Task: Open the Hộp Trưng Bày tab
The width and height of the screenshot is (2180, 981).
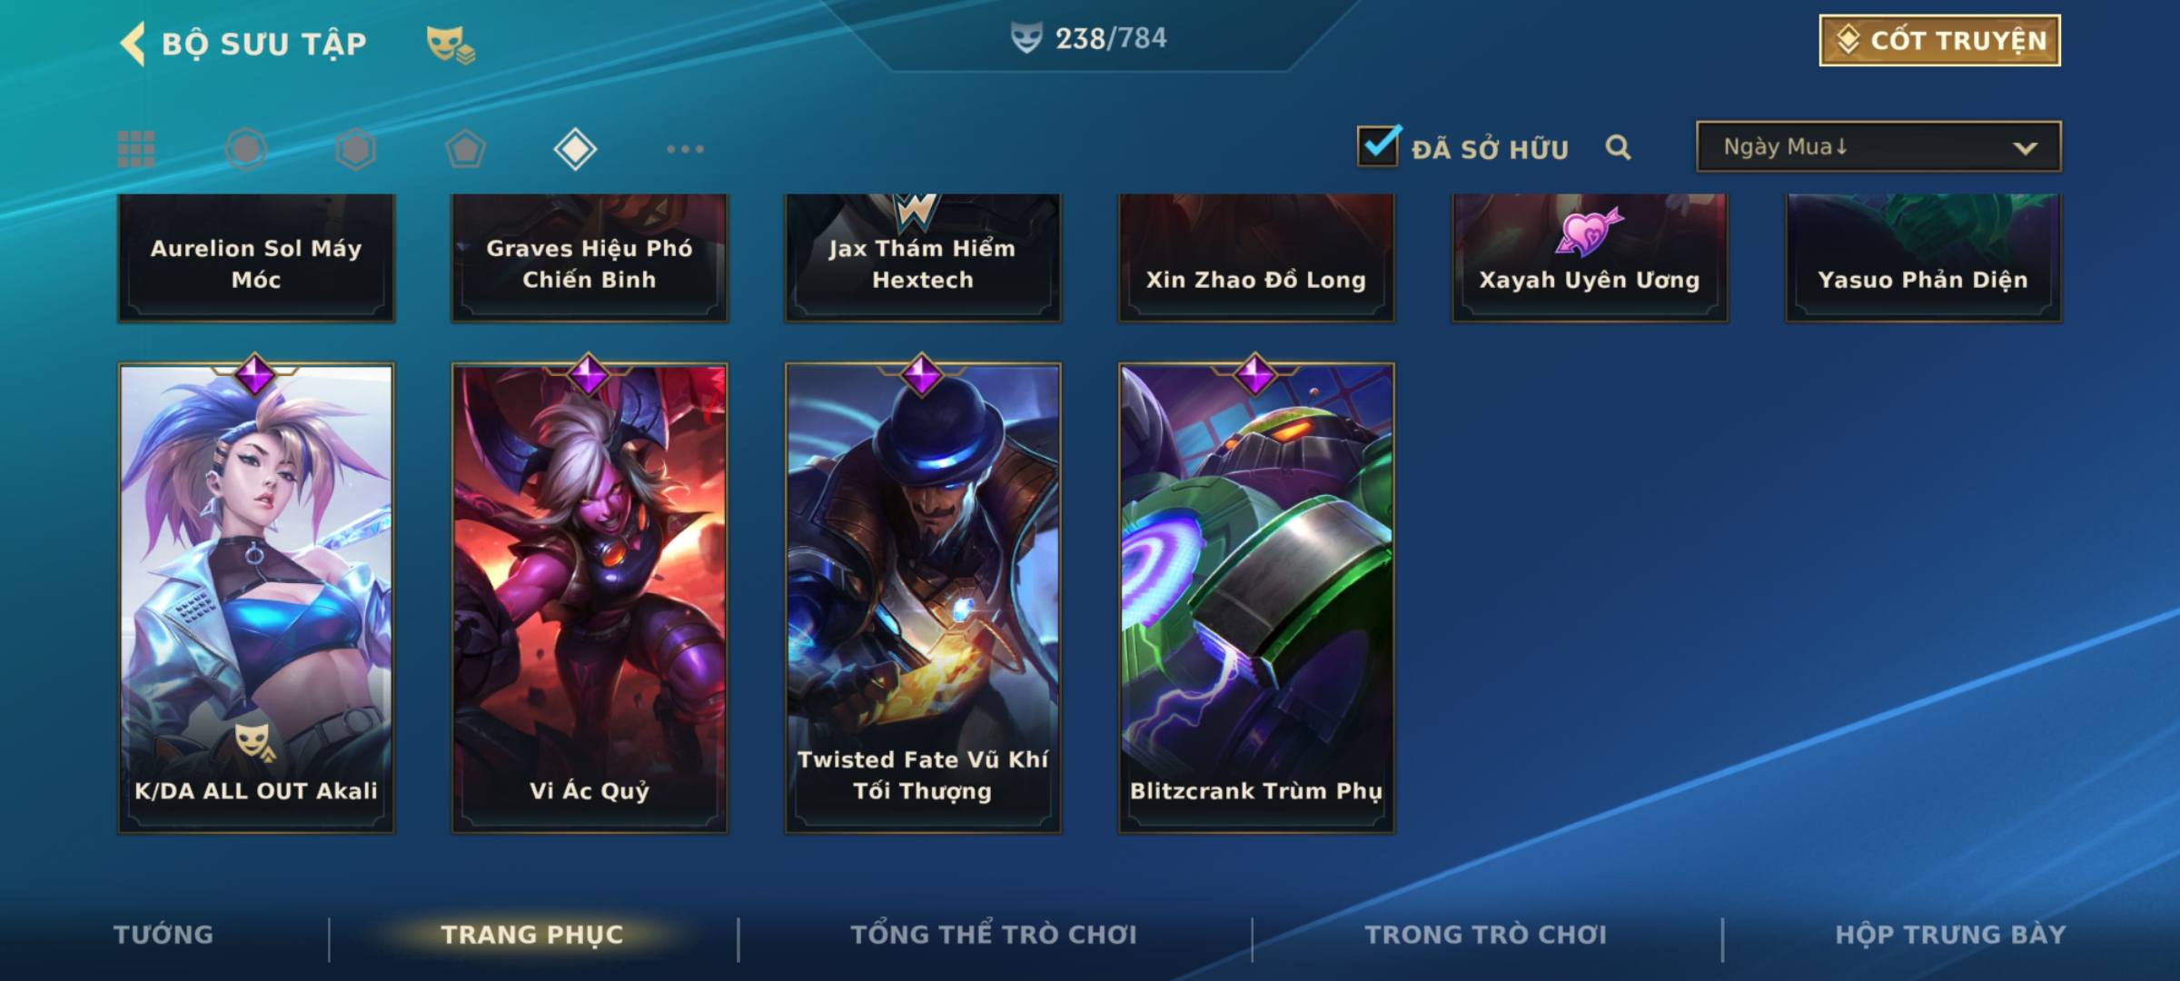Action: pos(1950,935)
